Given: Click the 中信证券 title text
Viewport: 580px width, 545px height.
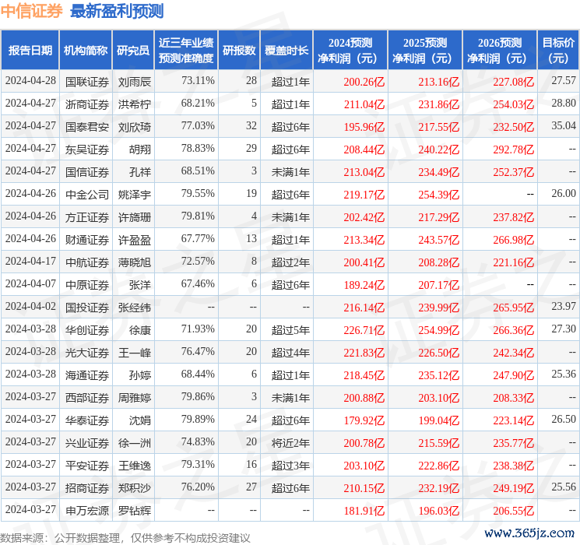Looking at the screenshot, I should pyautogui.click(x=32, y=11).
